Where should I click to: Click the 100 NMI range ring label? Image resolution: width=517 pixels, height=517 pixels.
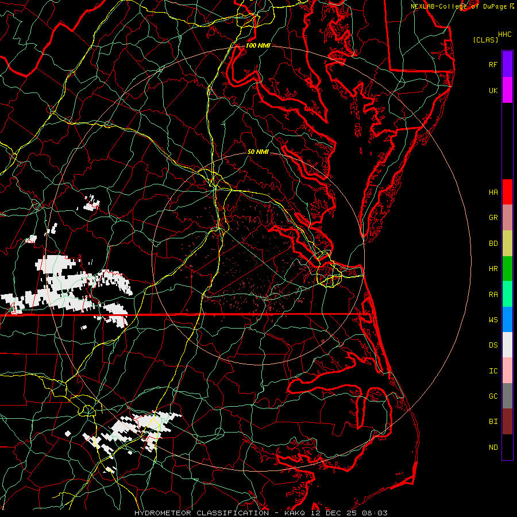[x=258, y=45]
